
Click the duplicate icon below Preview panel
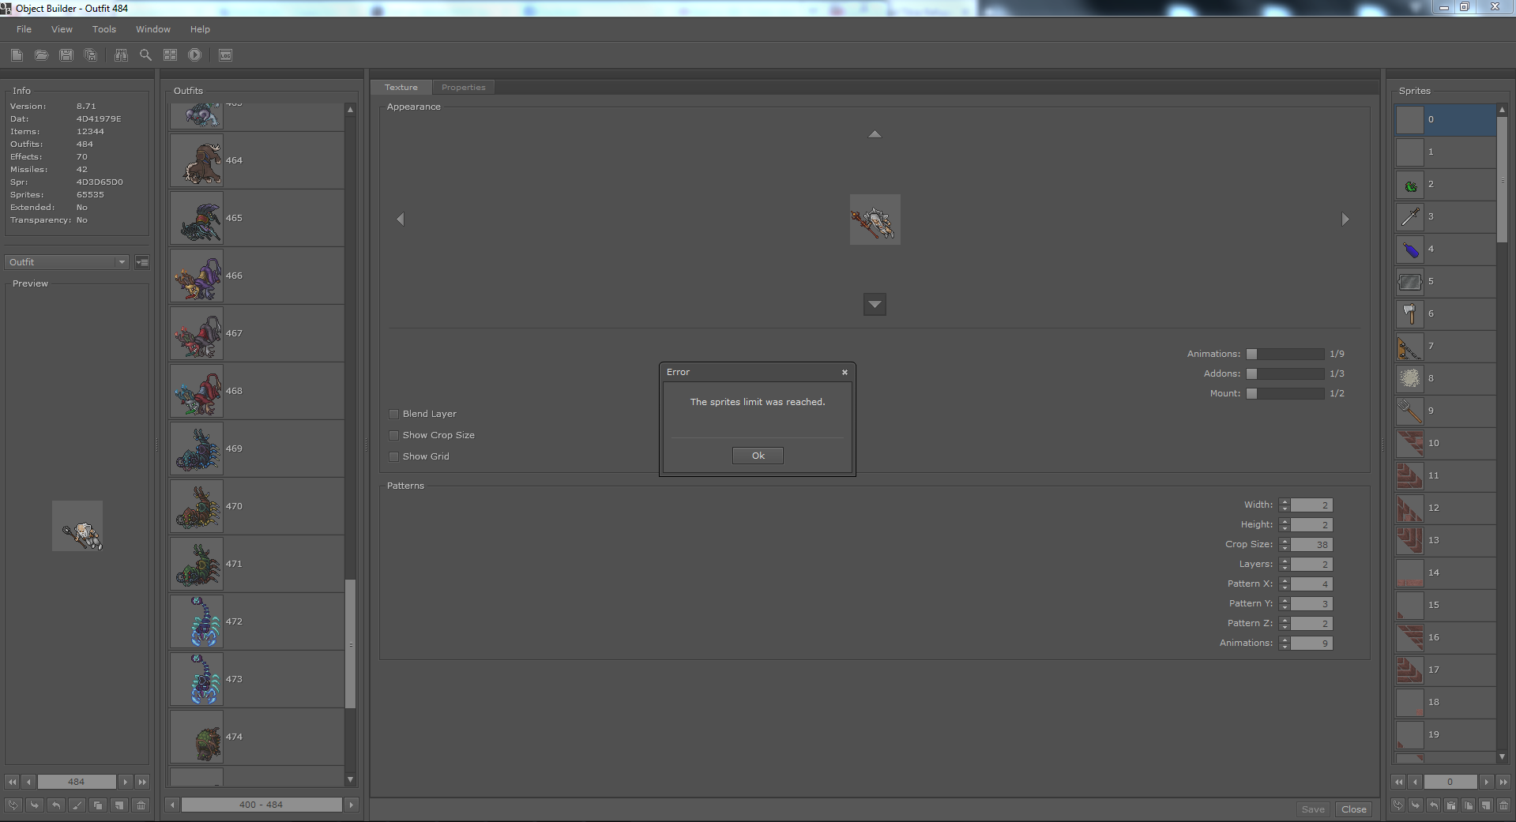[98, 805]
